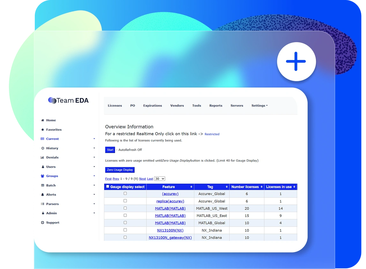The image size is (366, 269).
Task: Sort by Feature column arrows
Action: point(191,187)
